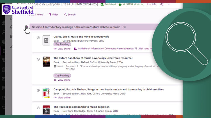Open the Oxford handbook cover thumbnail
This screenshot has height=118, width=211.
(46, 62)
